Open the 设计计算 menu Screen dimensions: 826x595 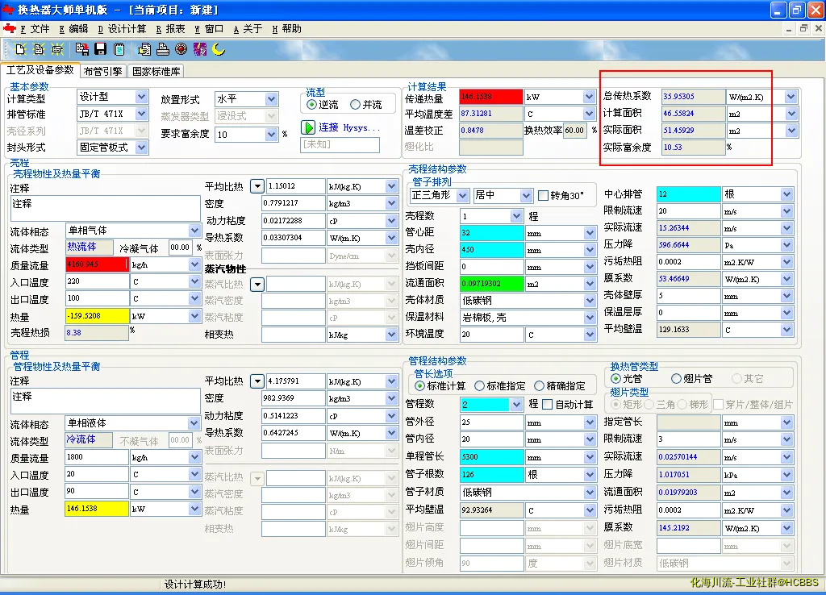122,29
